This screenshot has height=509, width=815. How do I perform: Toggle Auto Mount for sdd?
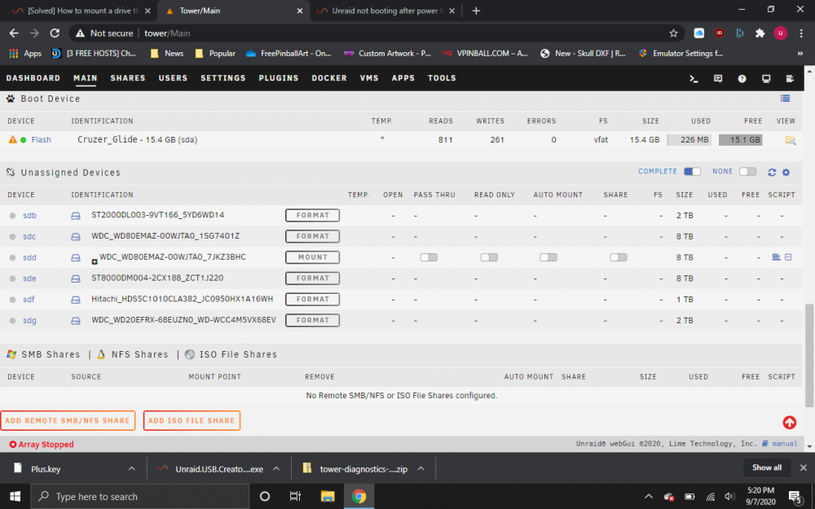(x=548, y=257)
